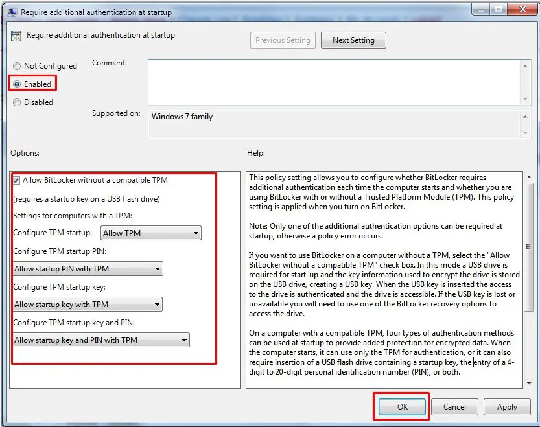Click the Apply button
The height and width of the screenshot is (427, 540).
507,407
